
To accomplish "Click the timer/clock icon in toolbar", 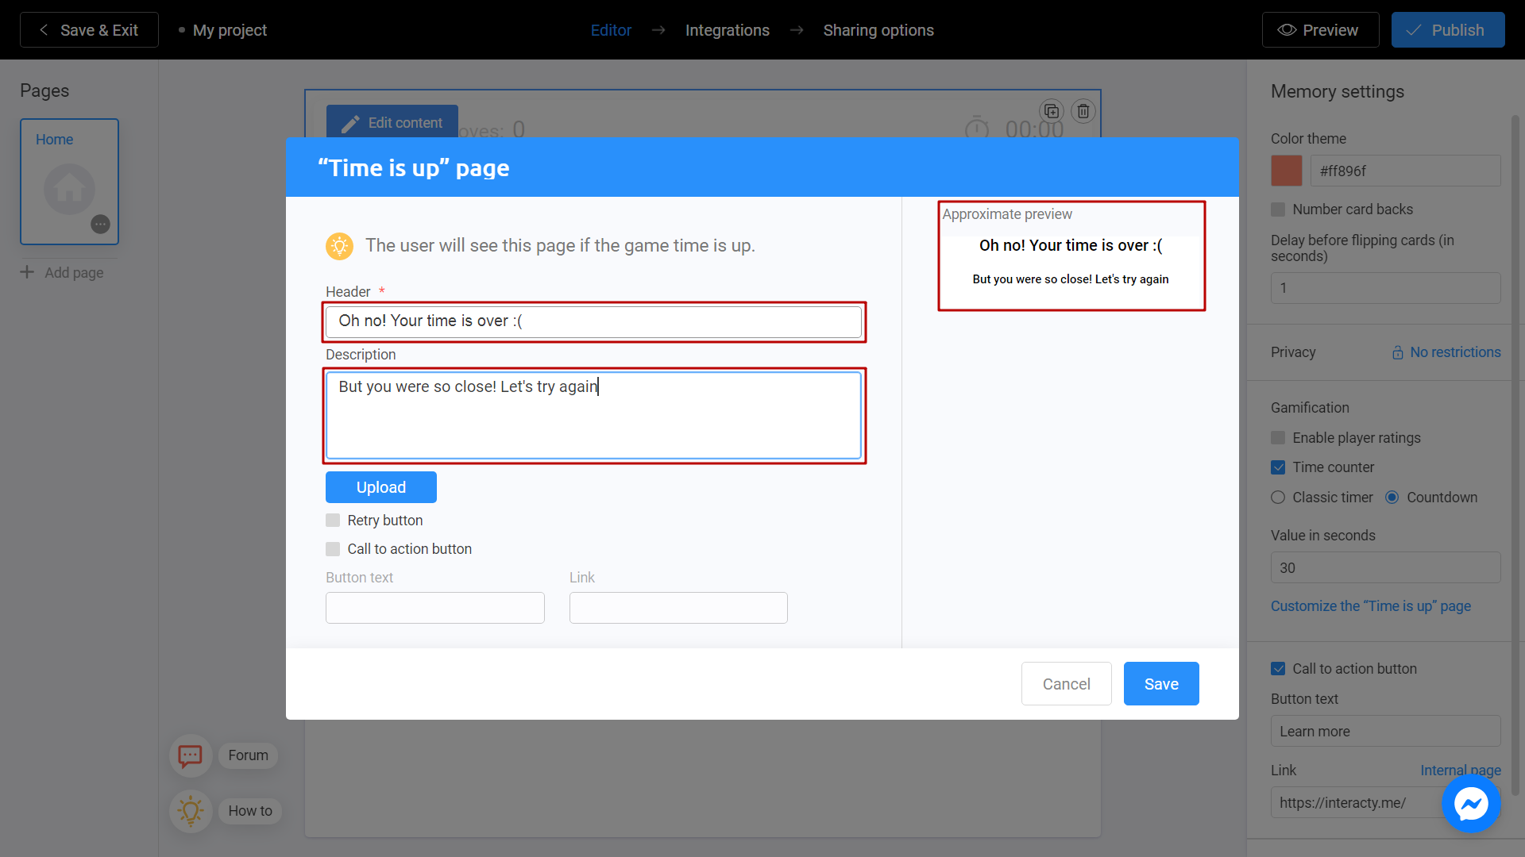I will (977, 129).
